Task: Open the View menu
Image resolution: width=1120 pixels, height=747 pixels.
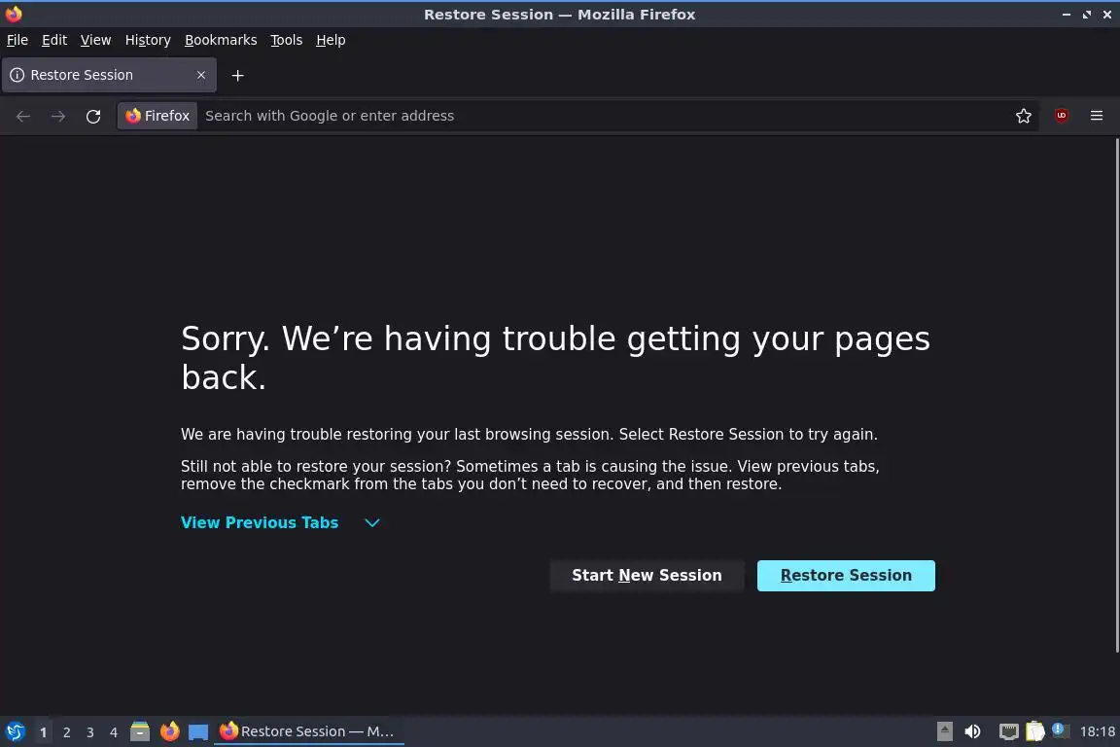Action: click(x=95, y=40)
